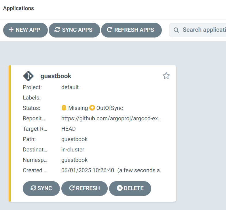
Task: Click the destination value 'in-cluster'
Action: (73, 150)
